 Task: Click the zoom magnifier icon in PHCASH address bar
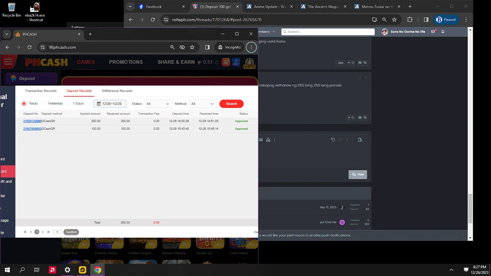click(172, 47)
